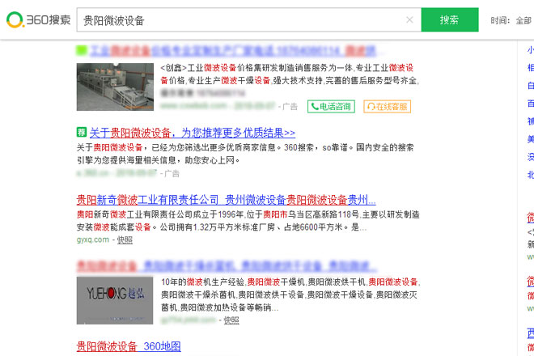Click the snippet text 10年的微波机生产经验

pyautogui.click(x=203, y=282)
